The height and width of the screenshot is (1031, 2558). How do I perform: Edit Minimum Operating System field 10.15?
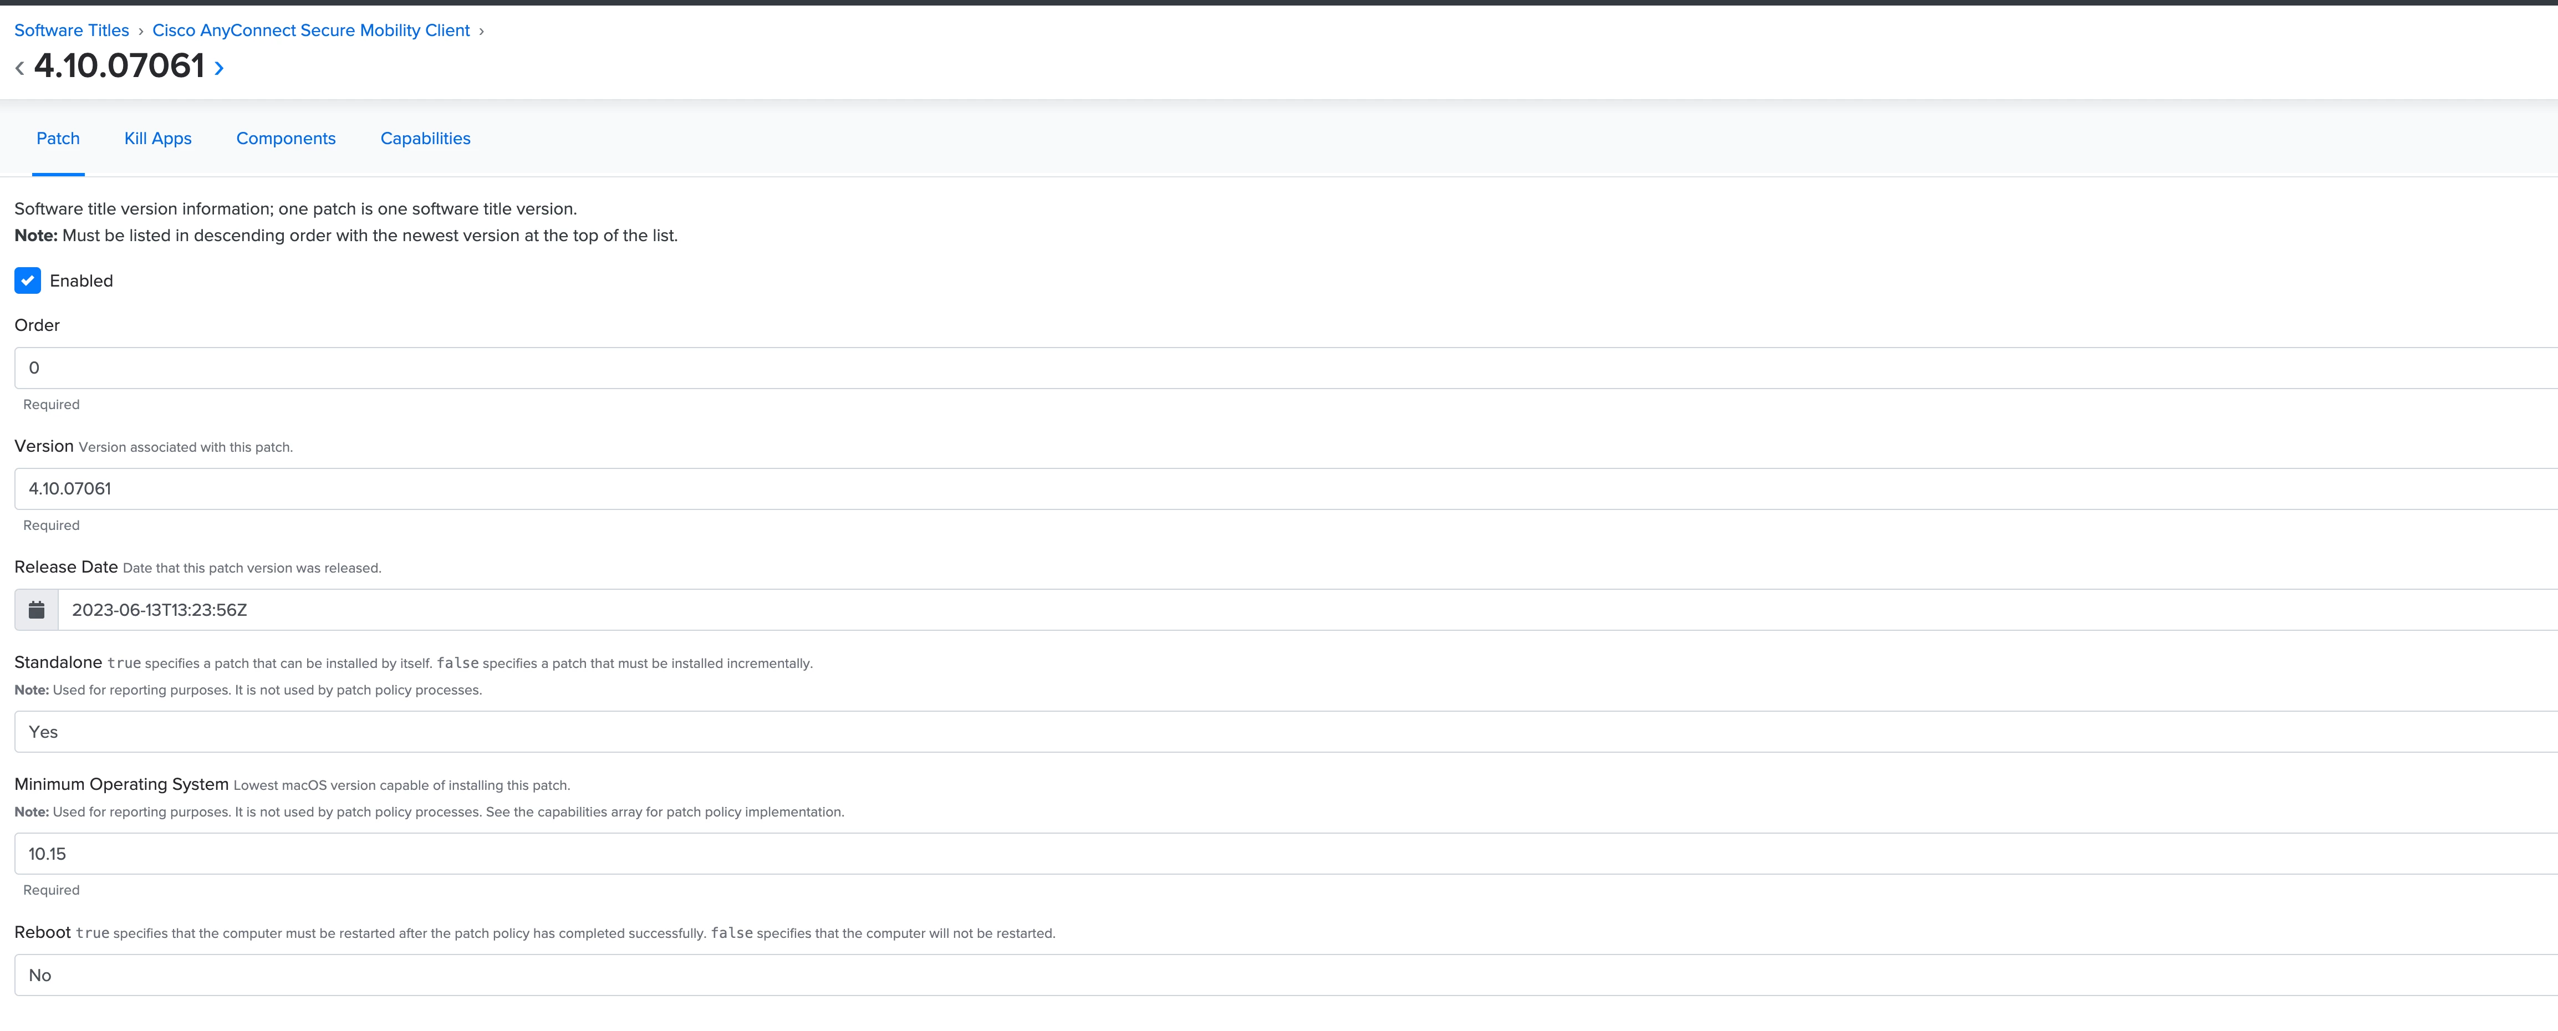coord(1286,854)
